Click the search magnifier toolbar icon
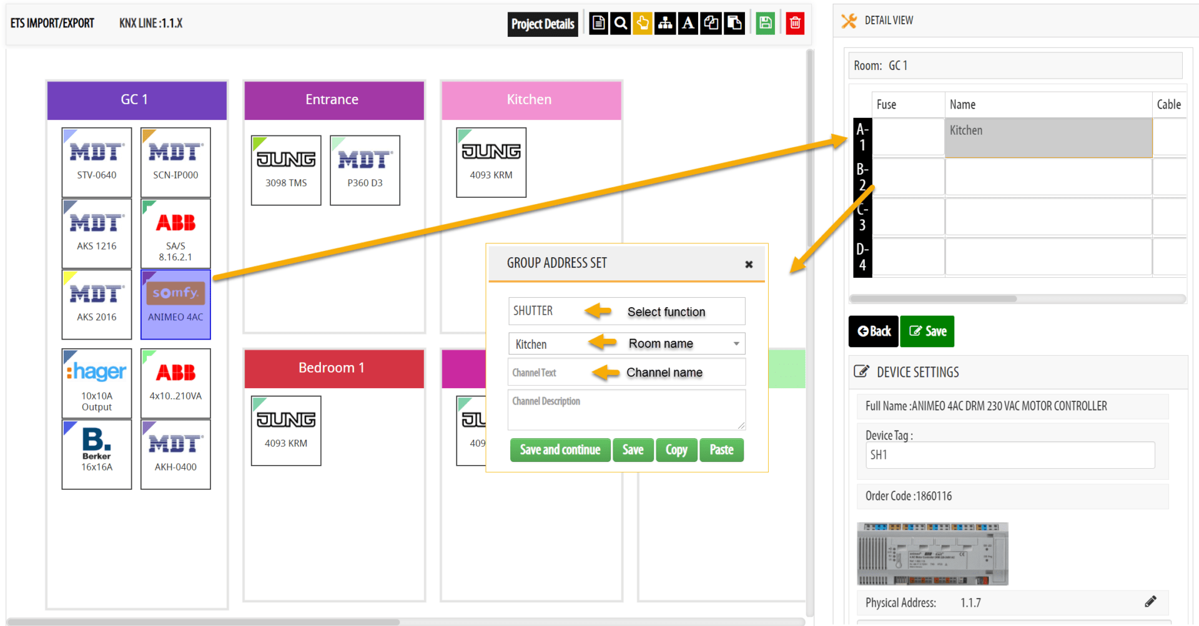Viewport: 1199px width, 626px height. click(620, 24)
